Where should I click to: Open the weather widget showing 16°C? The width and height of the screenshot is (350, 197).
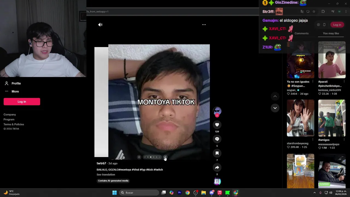(11, 193)
